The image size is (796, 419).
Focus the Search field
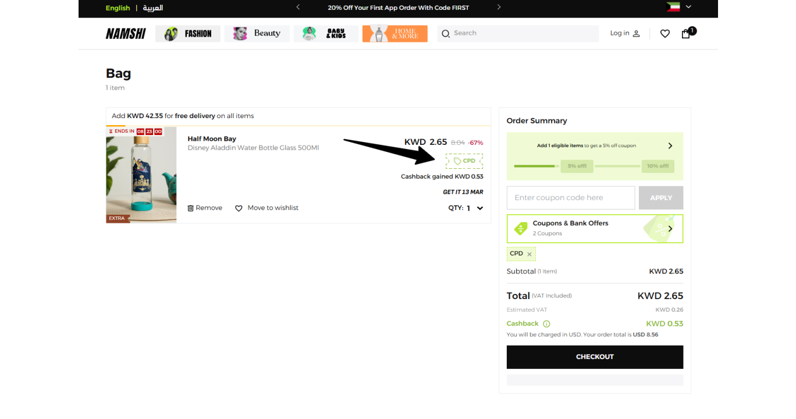pos(518,33)
